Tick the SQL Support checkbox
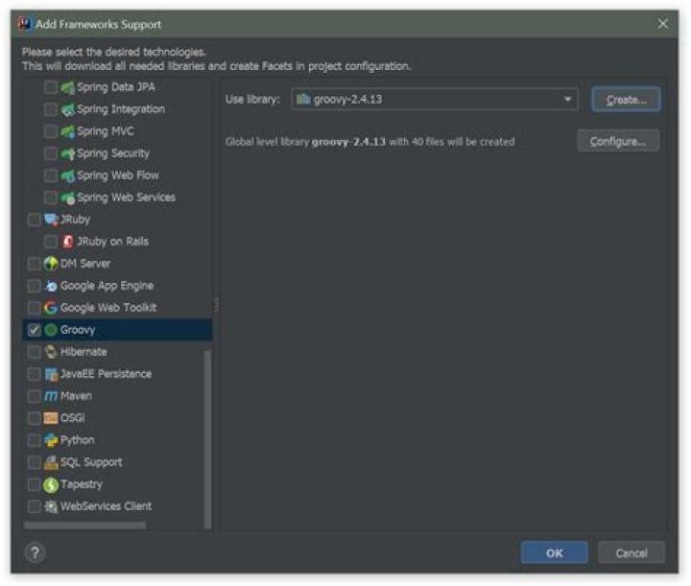This screenshot has height=586, width=691. (34, 462)
